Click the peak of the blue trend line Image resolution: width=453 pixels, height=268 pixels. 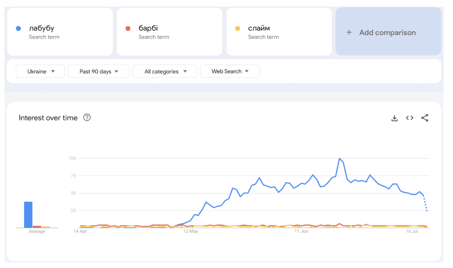339,159
